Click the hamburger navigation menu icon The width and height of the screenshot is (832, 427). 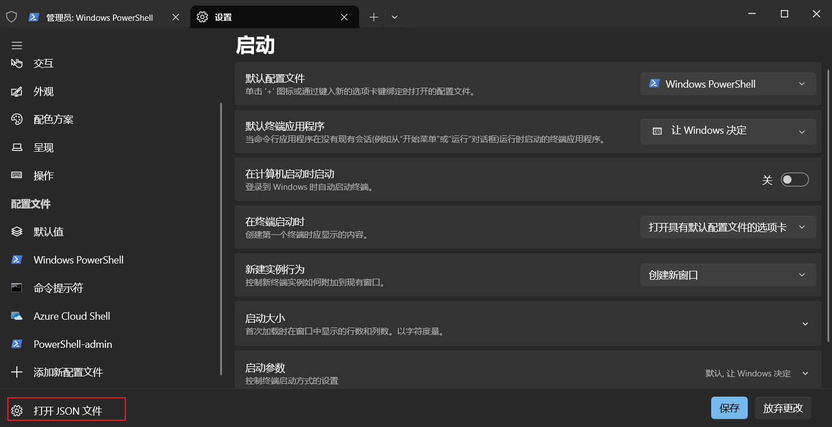coord(17,46)
